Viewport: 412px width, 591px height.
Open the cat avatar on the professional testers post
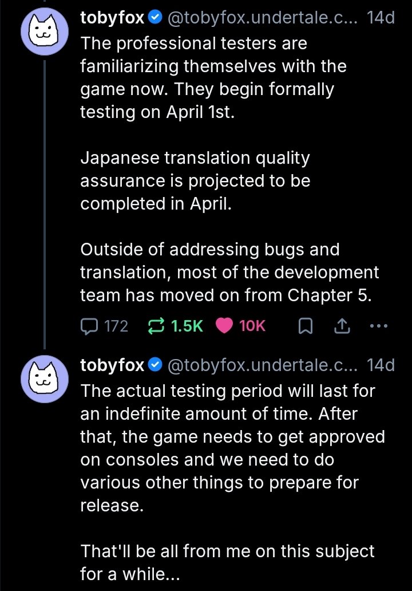coord(45,31)
